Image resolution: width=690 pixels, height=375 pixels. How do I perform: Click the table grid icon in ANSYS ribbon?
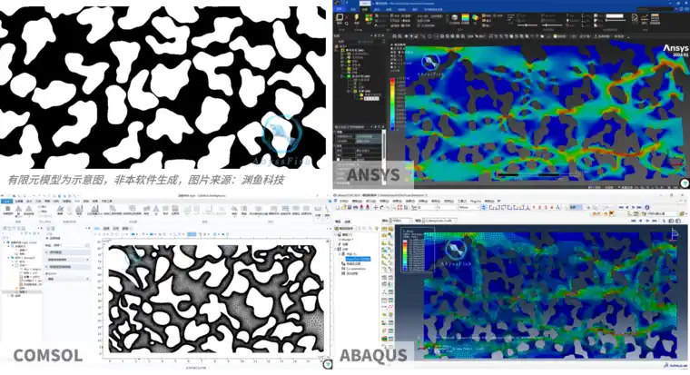pyautogui.click(x=655, y=17)
